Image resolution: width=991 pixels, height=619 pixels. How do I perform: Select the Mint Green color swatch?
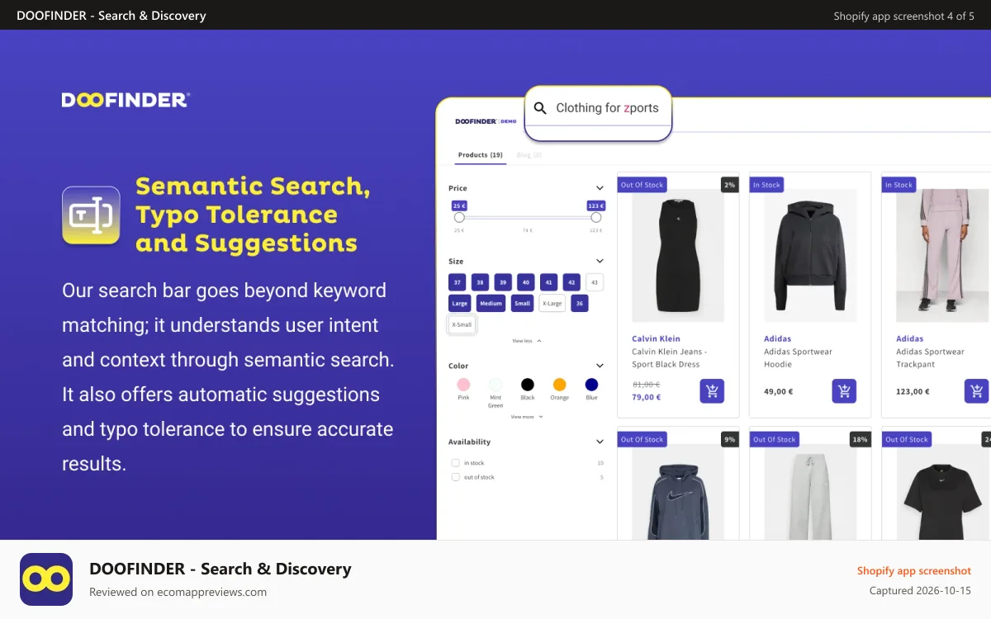pos(495,385)
